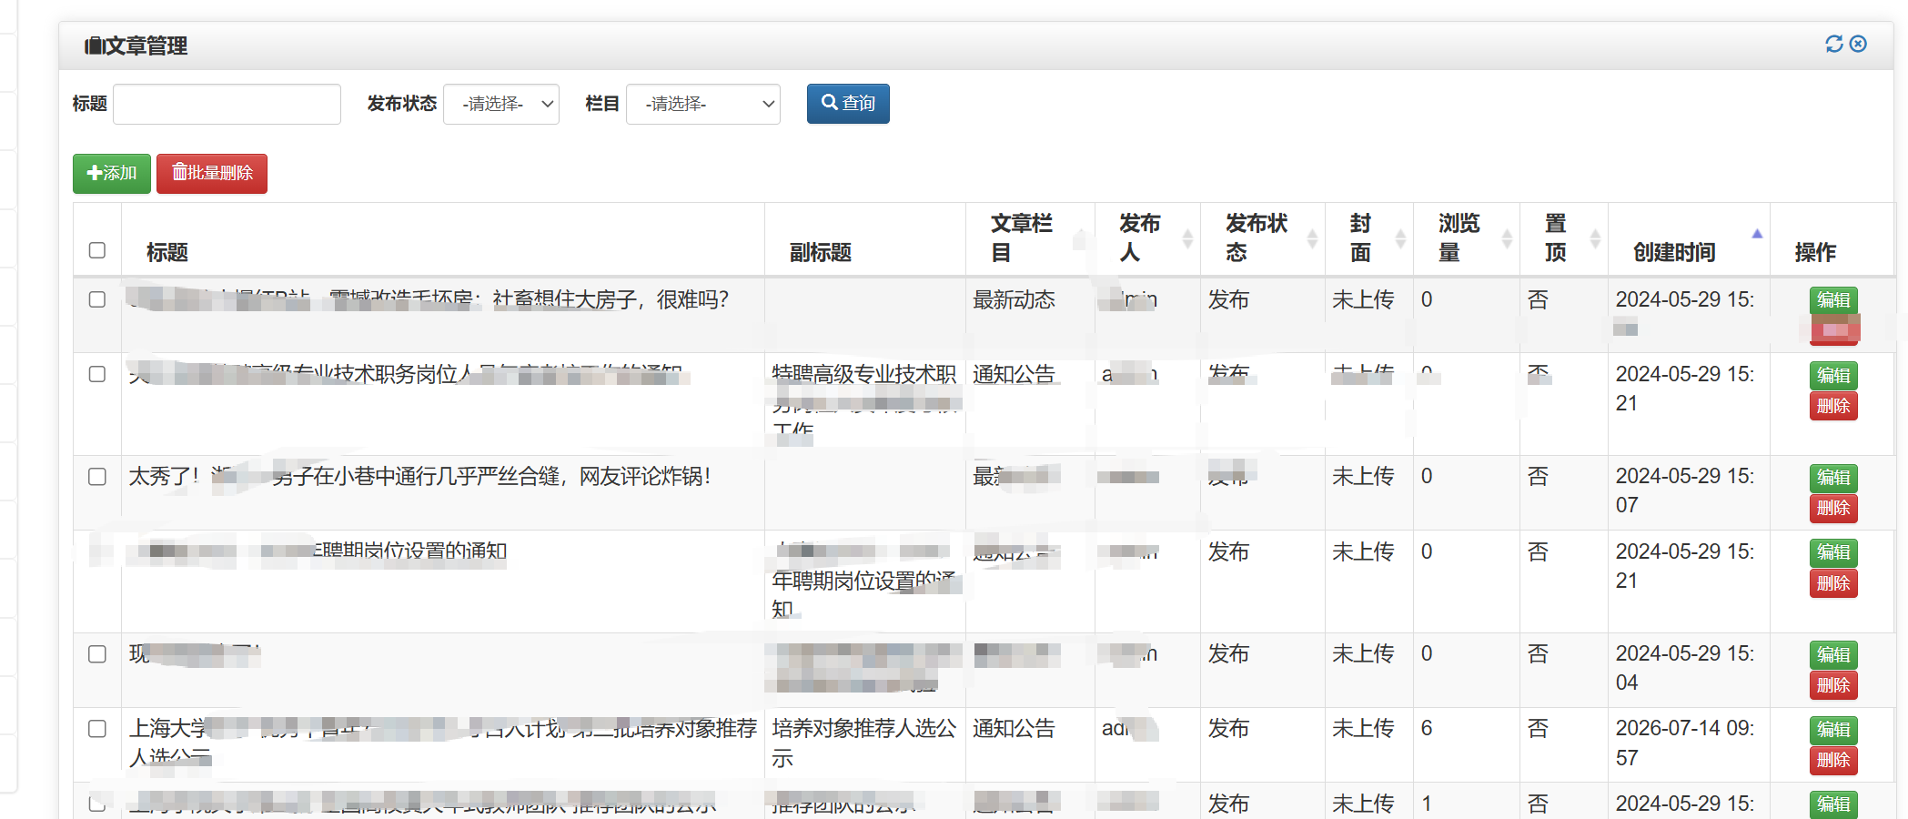Viewport: 1908px width, 819px height.
Task: Click the refresh icon in panel header
Action: (x=1833, y=44)
